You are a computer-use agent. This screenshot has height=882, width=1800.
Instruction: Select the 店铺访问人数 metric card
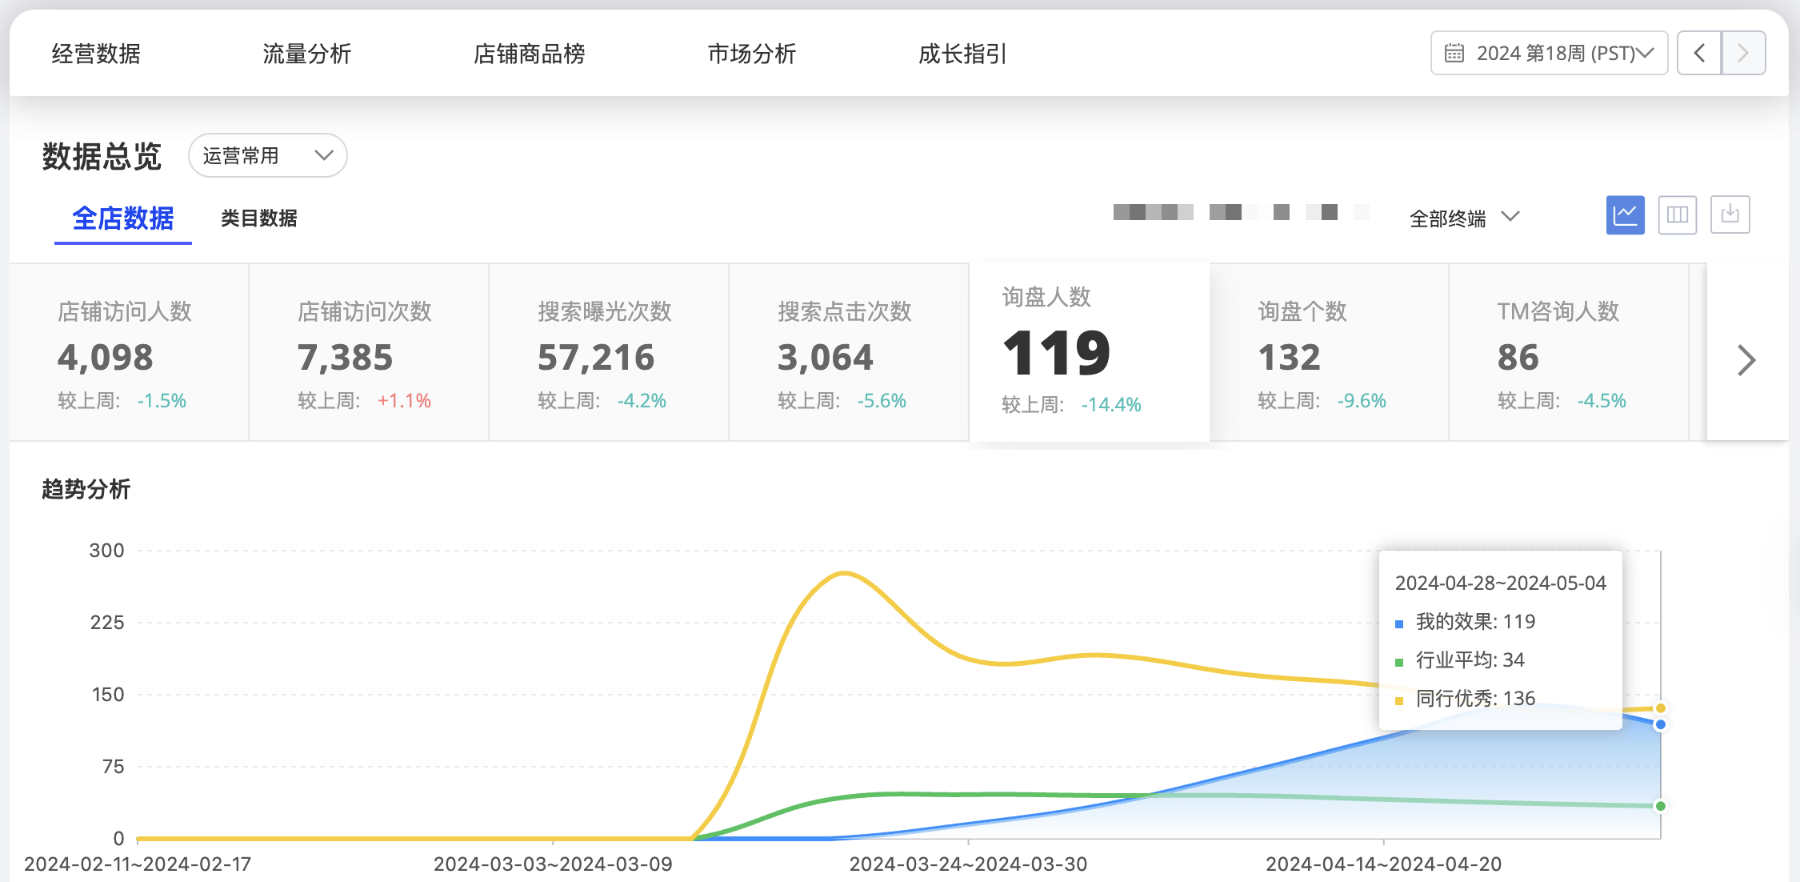(129, 353)
